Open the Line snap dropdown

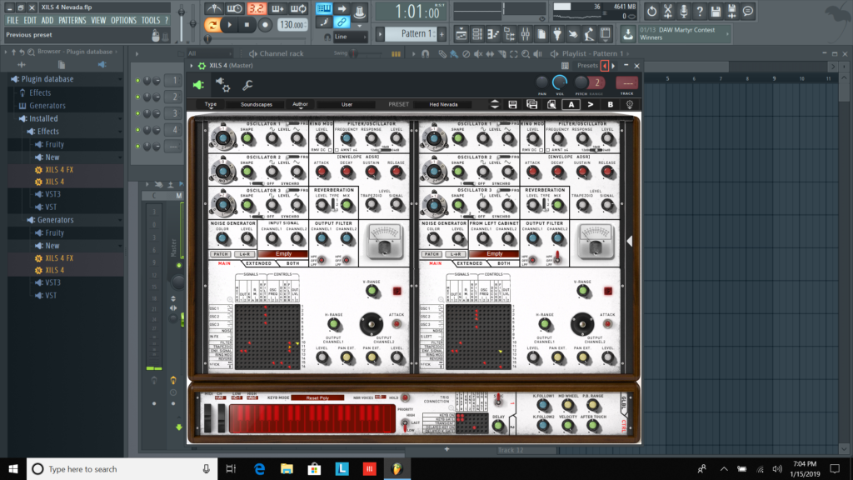pos(350,37)
